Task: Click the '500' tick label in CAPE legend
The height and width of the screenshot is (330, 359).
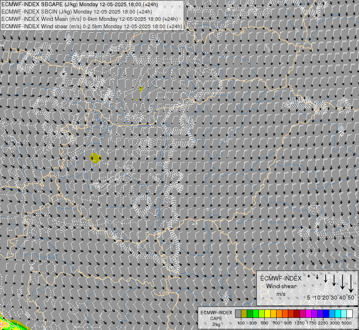Action: coord(264,323)
